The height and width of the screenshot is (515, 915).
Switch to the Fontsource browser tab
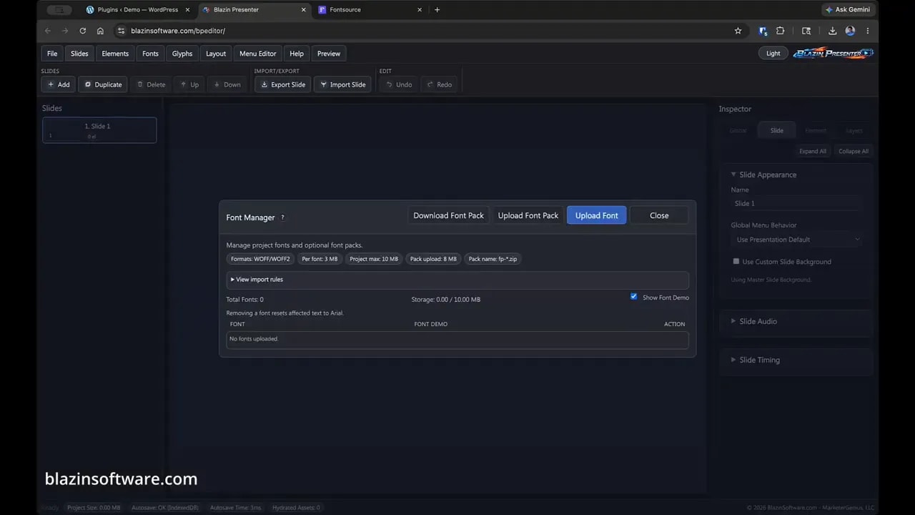(x=370, y=10)
